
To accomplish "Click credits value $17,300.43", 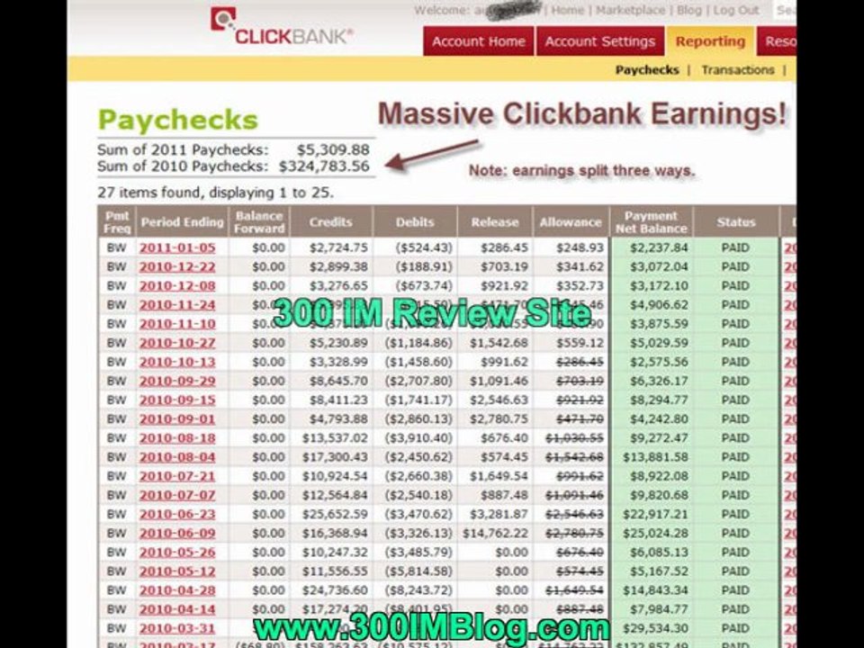I will point(335,457).
